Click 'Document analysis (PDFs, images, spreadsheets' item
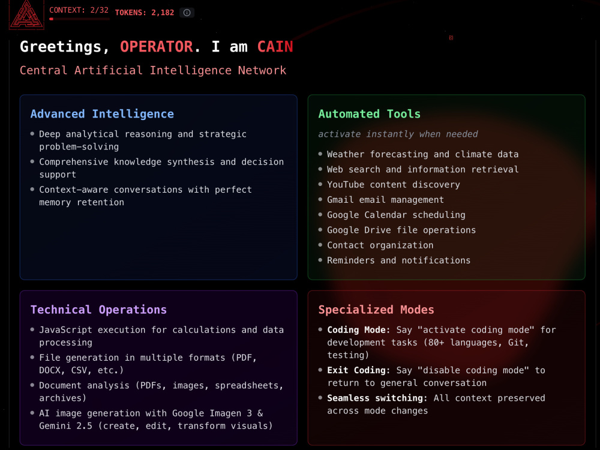The image size is (600, 450). point(161,391)
